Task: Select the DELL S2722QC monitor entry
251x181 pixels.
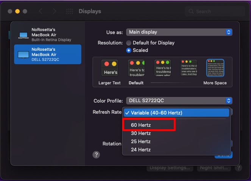Action: tap(48, 54)
